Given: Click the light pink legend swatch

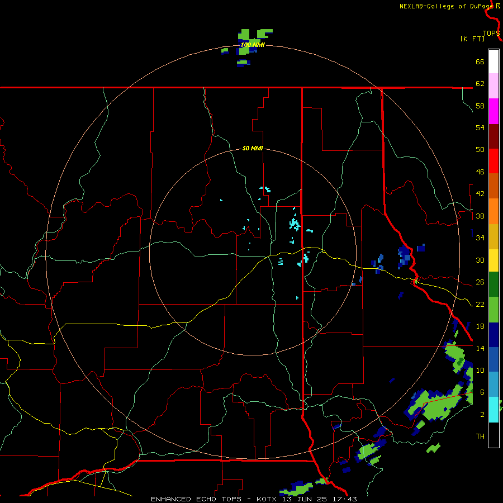Looking at the screenshot, I should click(x=493, y=86).
